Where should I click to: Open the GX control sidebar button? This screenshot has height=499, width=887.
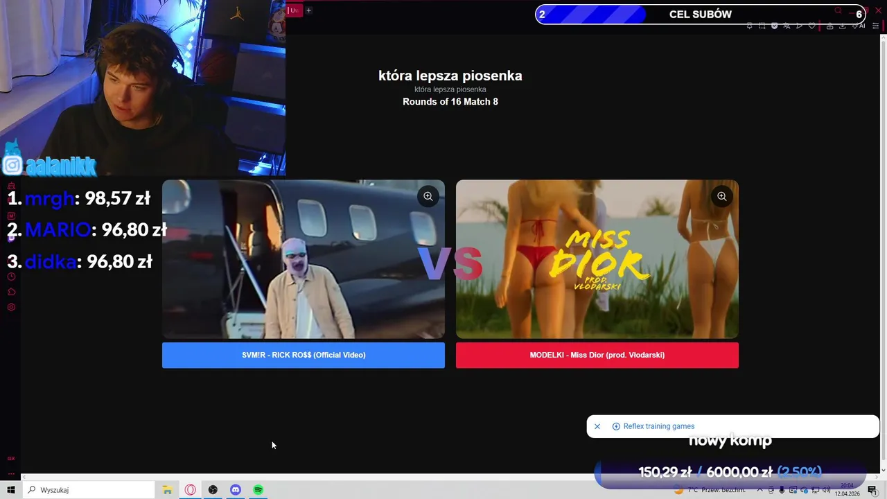point(11,458)
